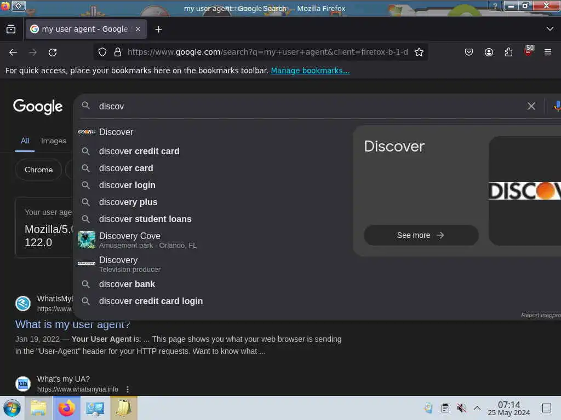
Task: Switch to the Images results tab
Action: (x=54, y=141)
